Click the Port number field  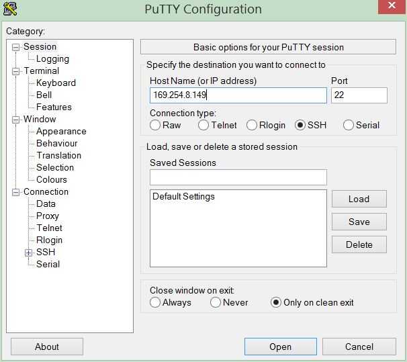coord(359,95)
